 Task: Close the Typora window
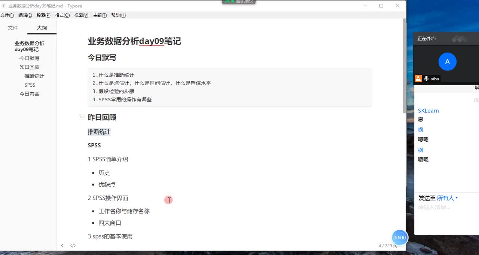point(398,6)
